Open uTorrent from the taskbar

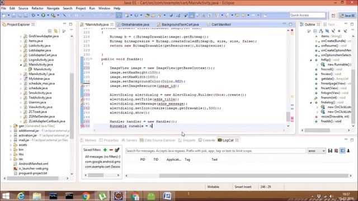[x=102, y=196]
